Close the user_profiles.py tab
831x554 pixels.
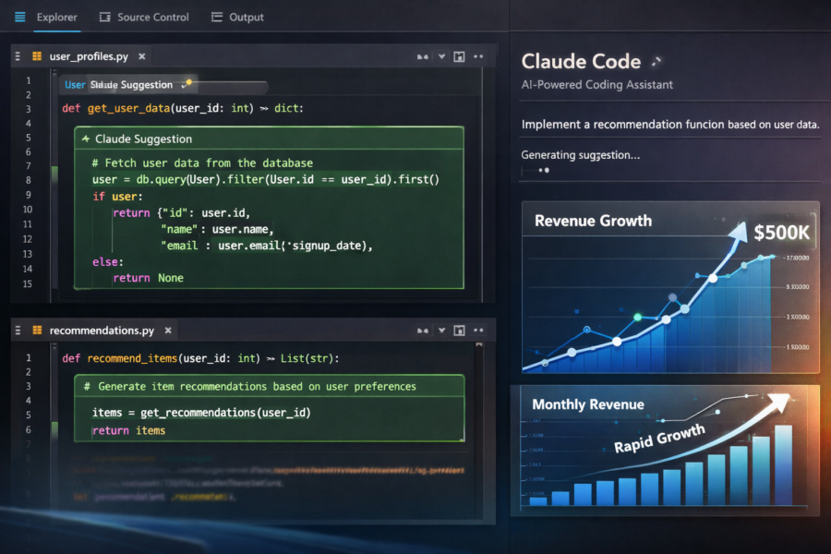142,56
